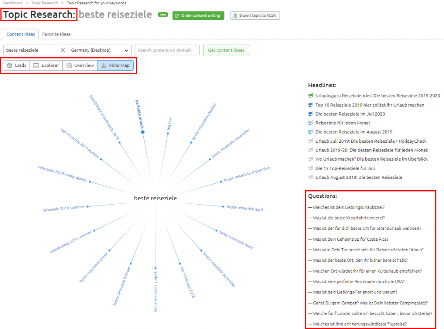Click the Search content on domain field

click(x=167, y=50)
